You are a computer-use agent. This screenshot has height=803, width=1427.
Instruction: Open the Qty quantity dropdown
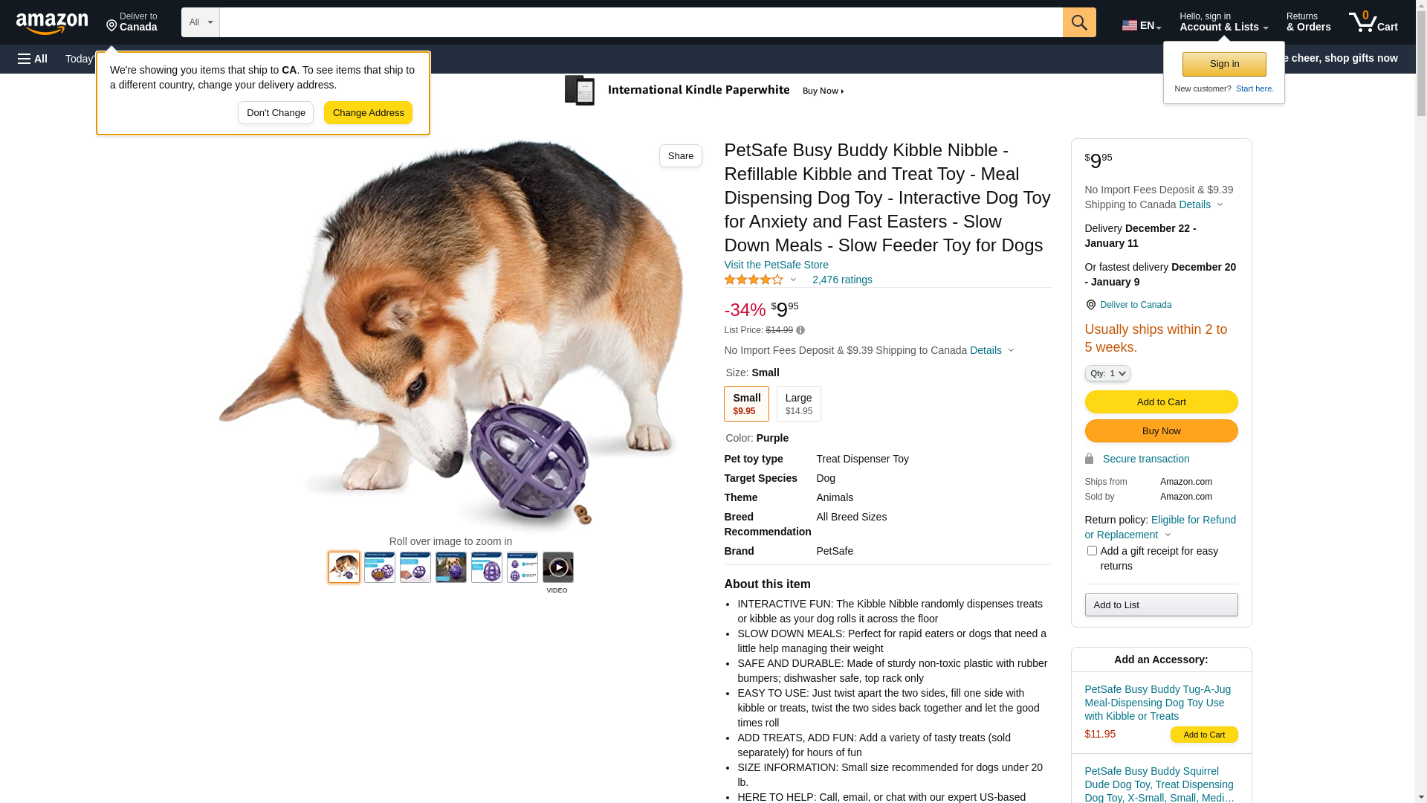1107,373
